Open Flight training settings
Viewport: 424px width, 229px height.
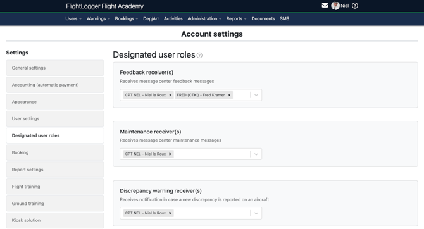[x=55, y=187]
